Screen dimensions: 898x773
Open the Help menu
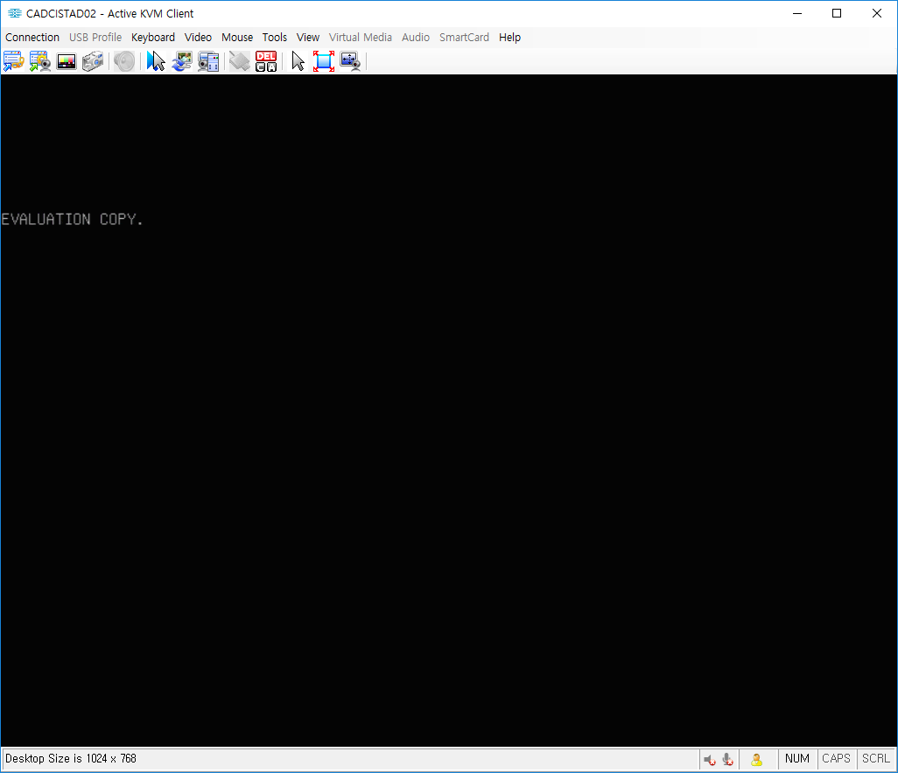[x=509, y=38]
